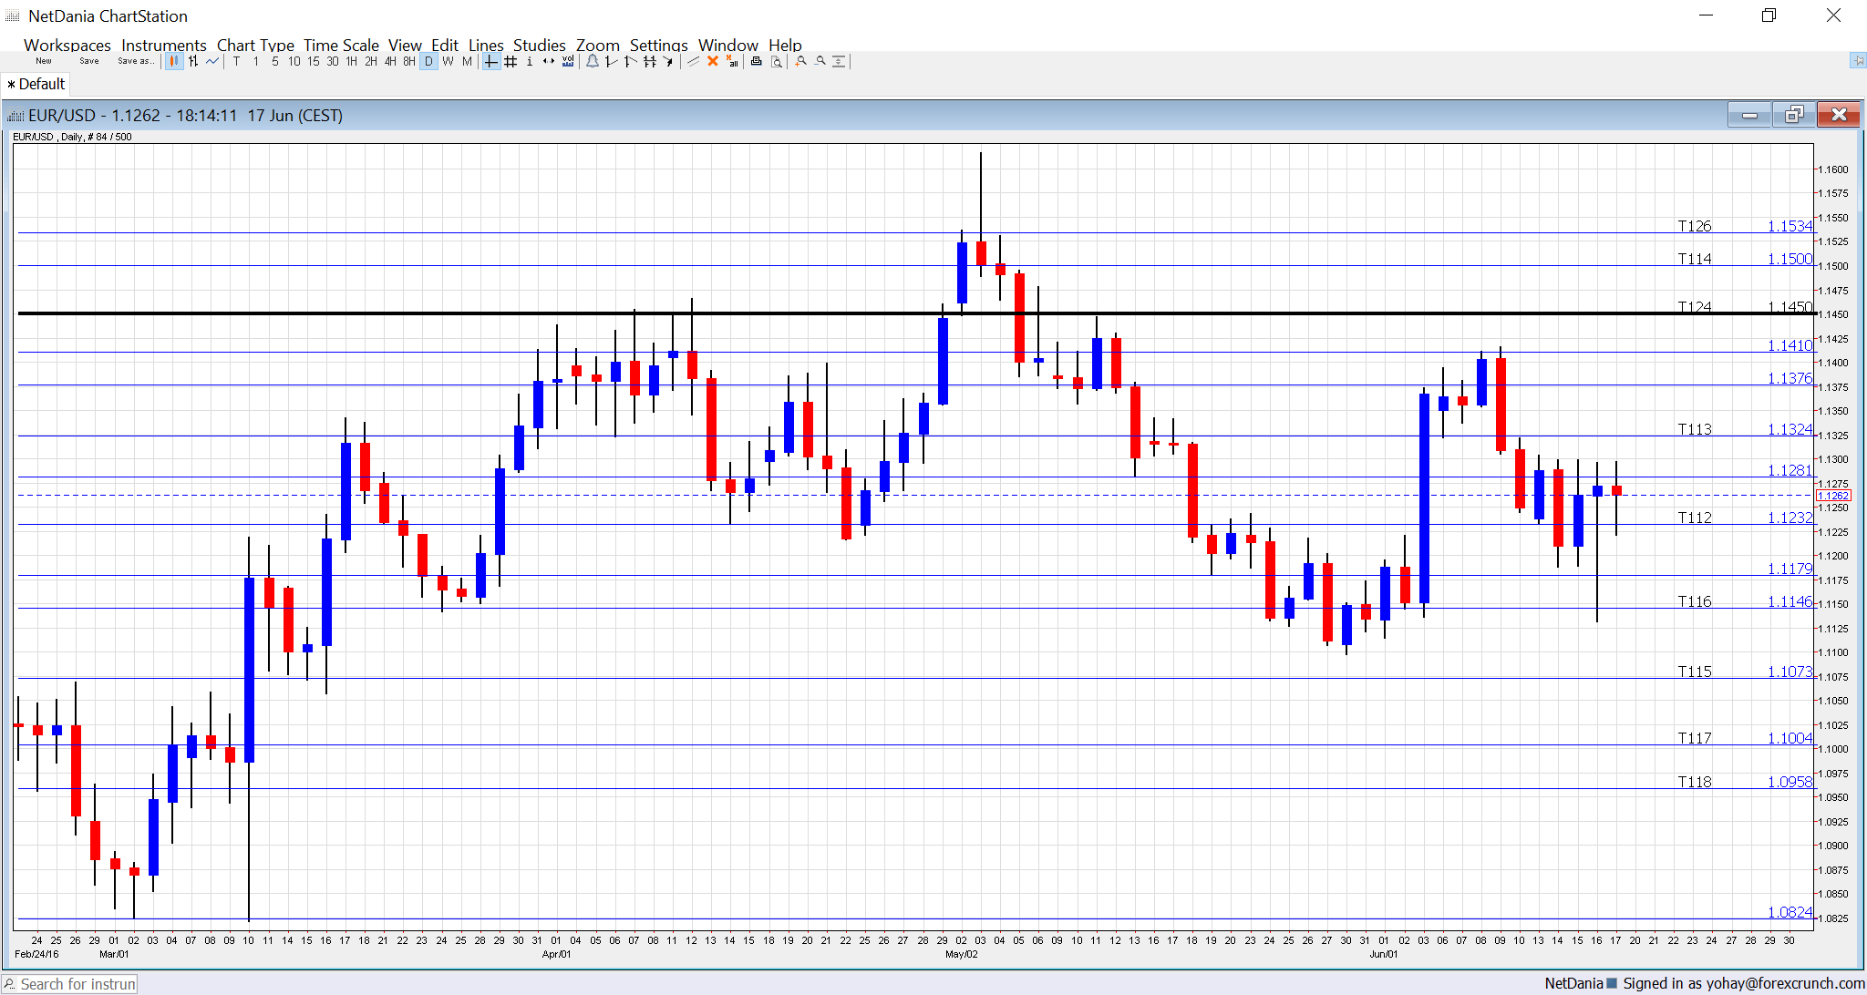This screenshot has height=995, width=1867.
Task: Open the Time Scale menu options
Action: [x=341, y=45]
